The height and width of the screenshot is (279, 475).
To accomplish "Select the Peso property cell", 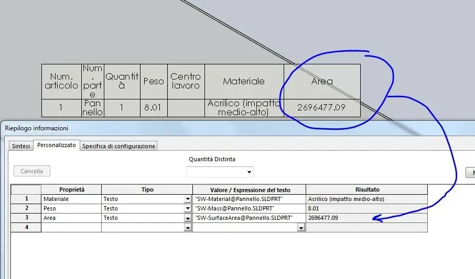I will (71, 208).
